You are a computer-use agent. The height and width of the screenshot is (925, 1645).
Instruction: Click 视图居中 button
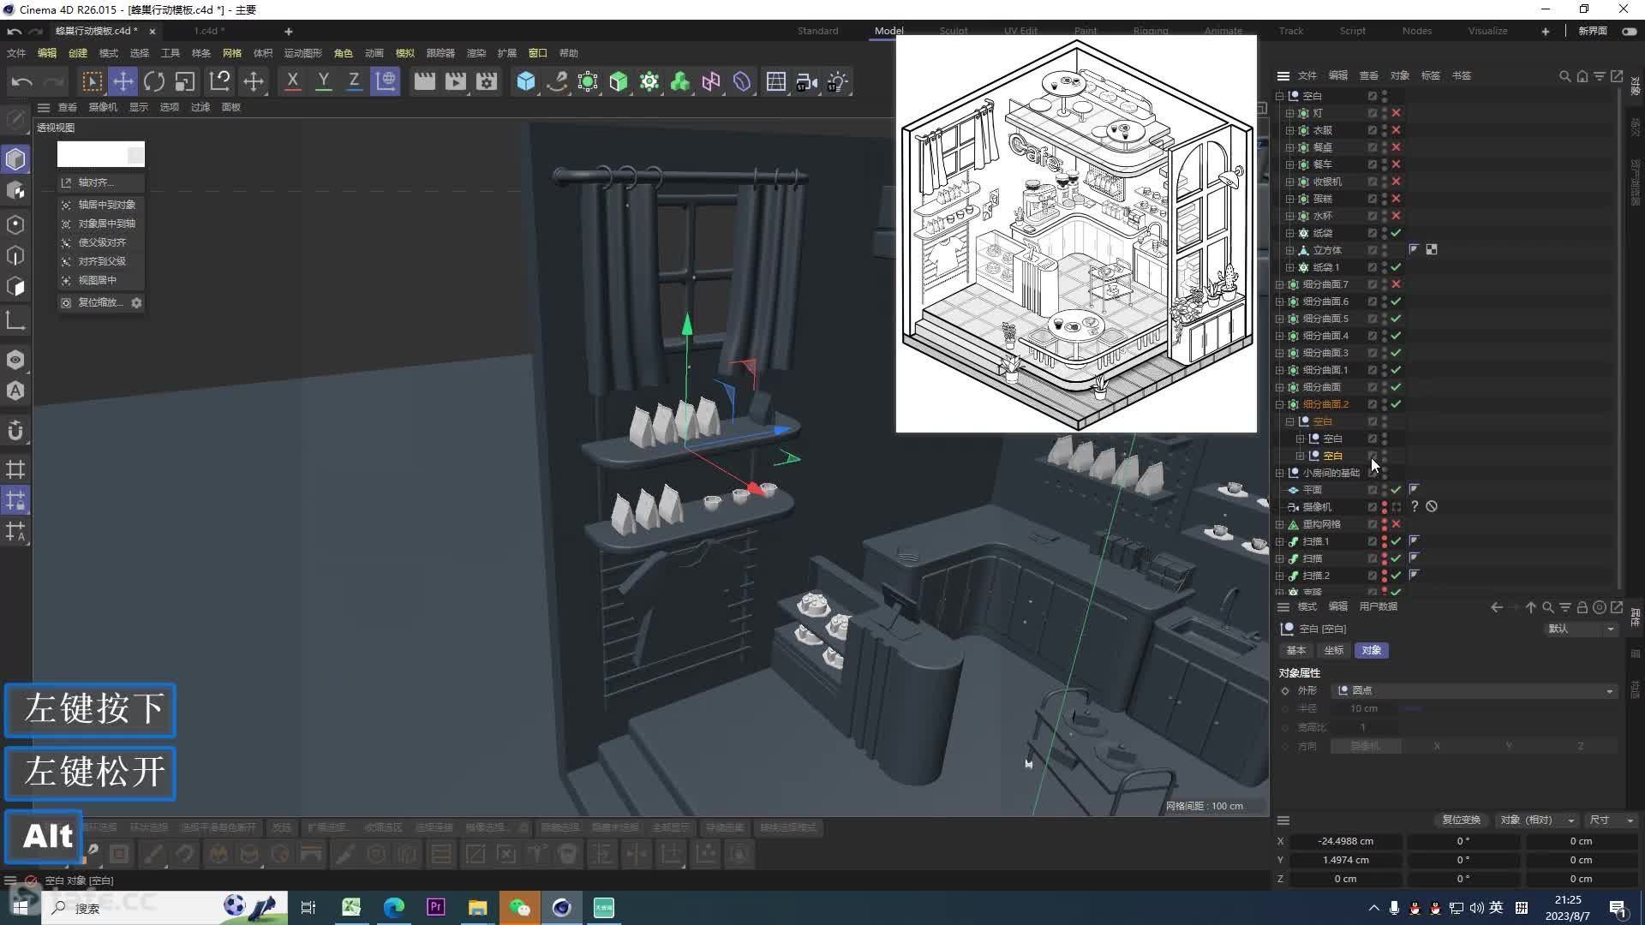pyautogui.click(x=101, y=280)
